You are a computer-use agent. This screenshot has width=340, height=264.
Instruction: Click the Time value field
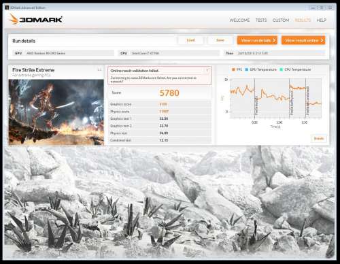(281, 53)
